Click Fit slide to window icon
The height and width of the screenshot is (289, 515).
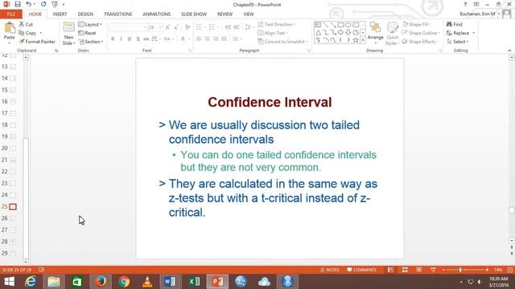click(x=510, y=270)
